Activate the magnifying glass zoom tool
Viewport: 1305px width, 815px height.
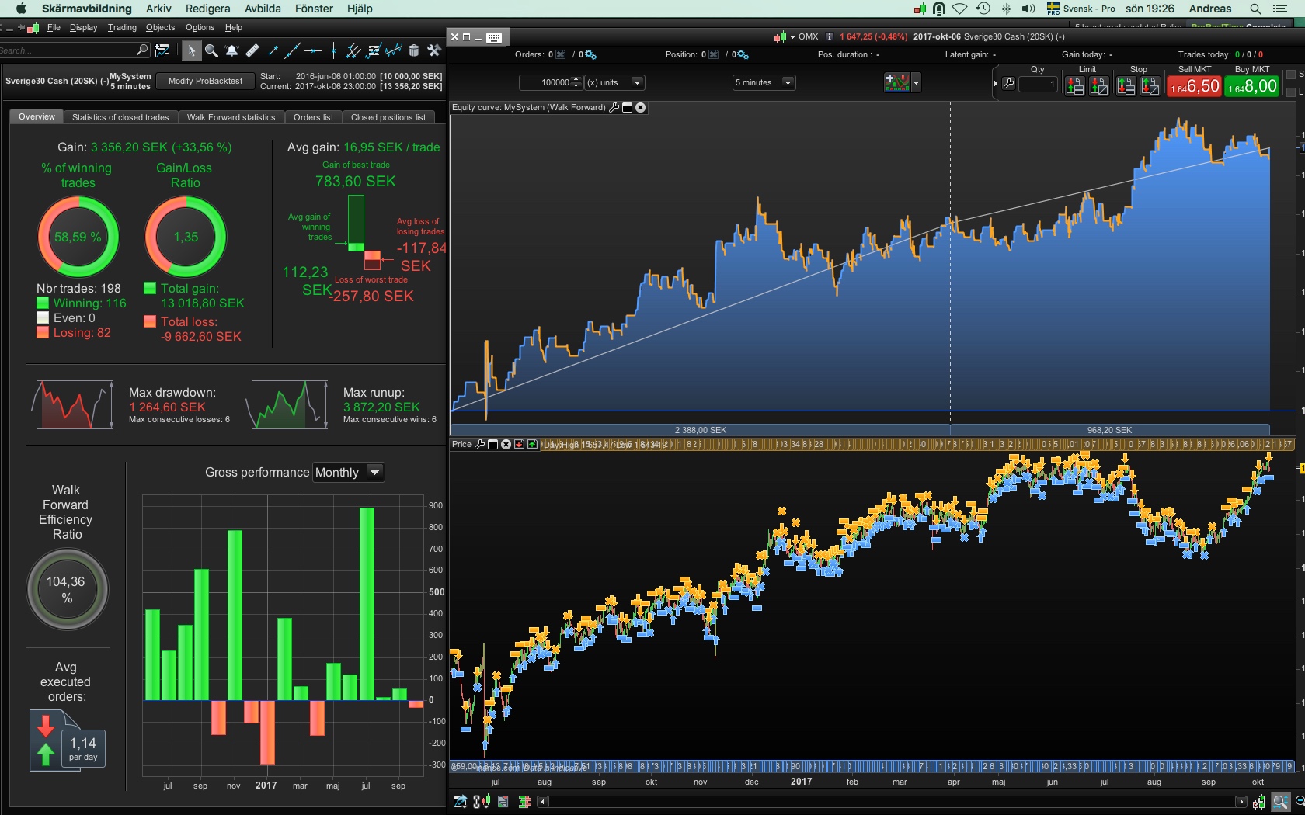point(211,51)
